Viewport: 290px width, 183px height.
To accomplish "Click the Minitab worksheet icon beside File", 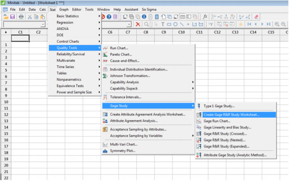I will (x=5, y=9).
